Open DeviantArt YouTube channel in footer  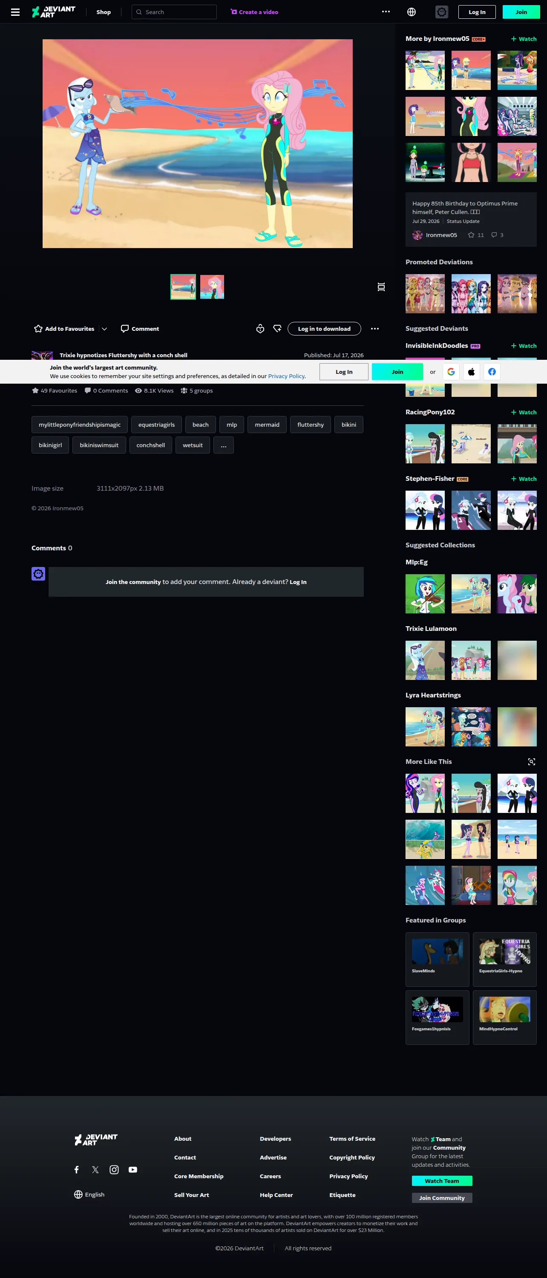tap(133, 1169)
